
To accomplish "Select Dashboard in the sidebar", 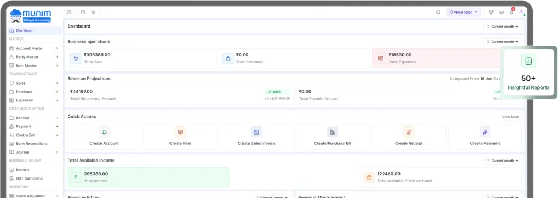I will tap(35, 30).
